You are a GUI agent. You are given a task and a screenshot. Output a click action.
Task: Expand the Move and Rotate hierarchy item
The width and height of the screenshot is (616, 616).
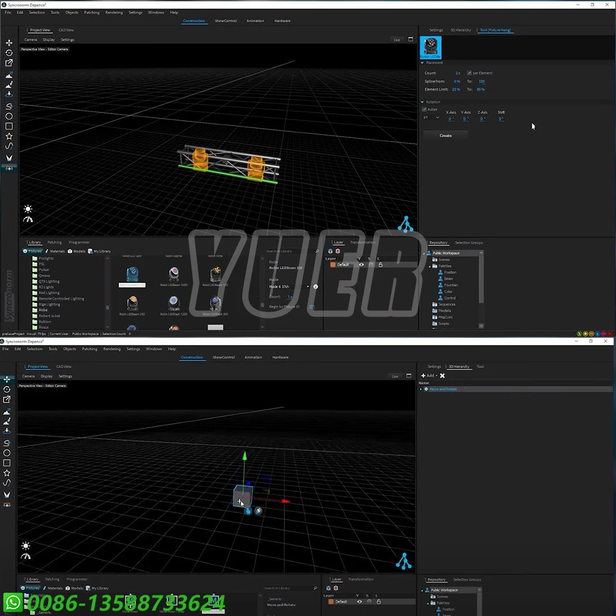click(x=421, y=389)
